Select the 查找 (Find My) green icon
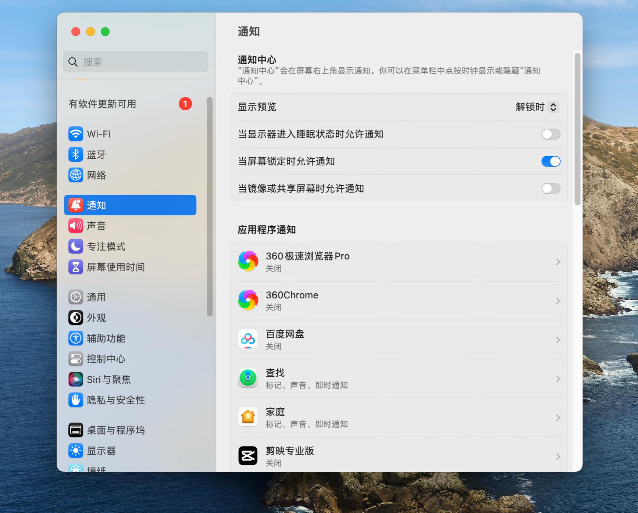This screenshot has height=513, width=638. 248,379
